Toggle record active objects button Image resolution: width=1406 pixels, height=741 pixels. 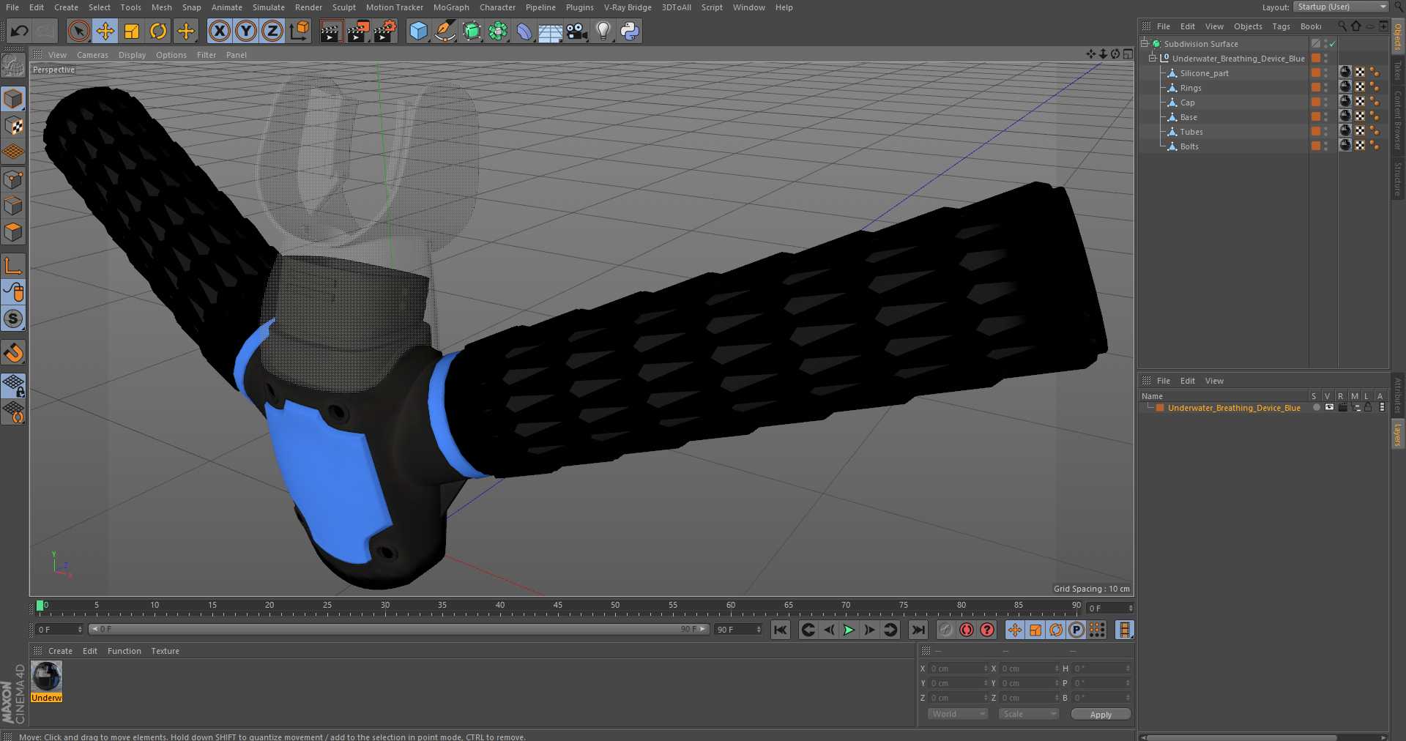946,630
